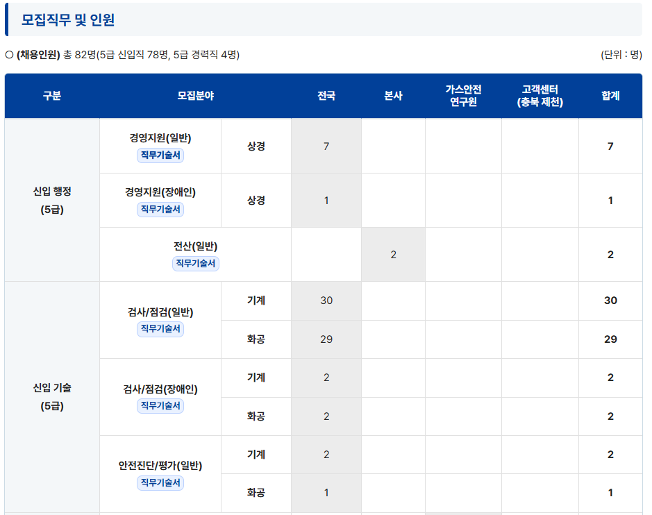Click the 가스안전 연구원 column header

[x=463, y=96]
